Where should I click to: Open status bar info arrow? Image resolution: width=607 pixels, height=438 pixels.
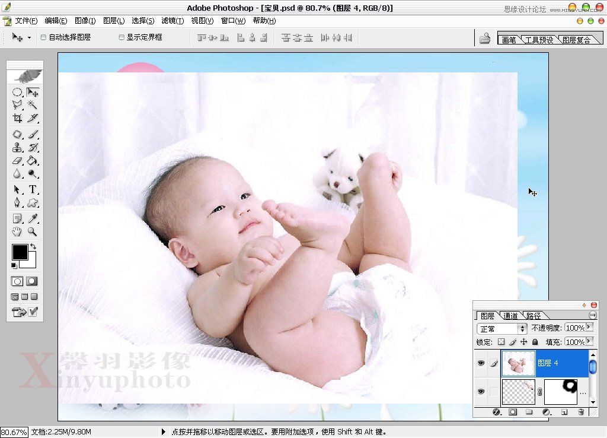(164, 431)
